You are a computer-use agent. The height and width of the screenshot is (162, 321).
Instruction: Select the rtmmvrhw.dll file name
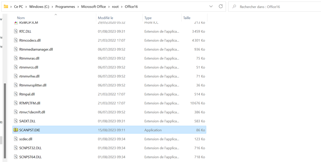click(29, 76)
